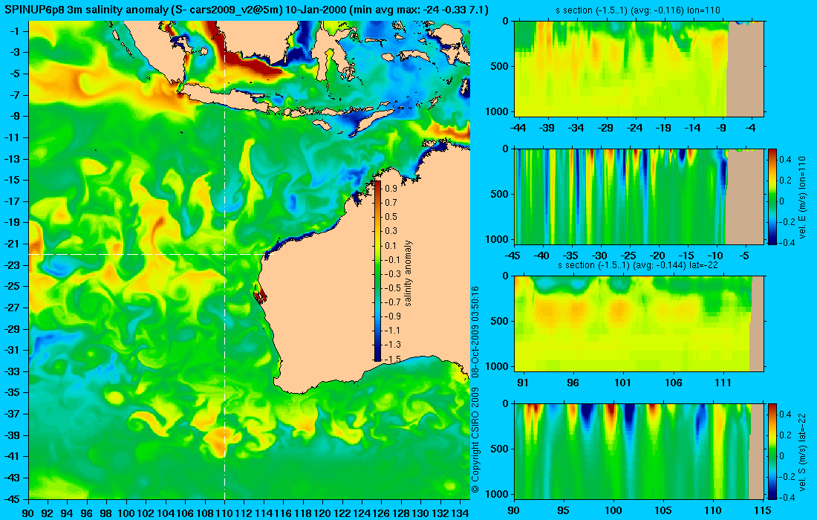Click longitude label '122' on main map axis

pyautogui.click(x=342, y=513)
